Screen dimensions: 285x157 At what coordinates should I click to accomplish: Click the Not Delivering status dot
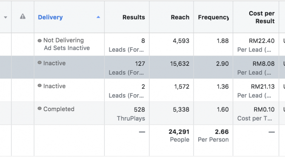pyautogui.click(x=40, y=41)
